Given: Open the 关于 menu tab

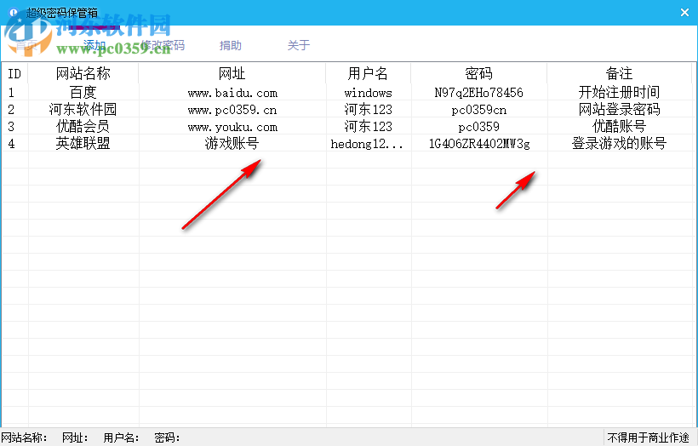Looking at the screenshot, I should [x=299, y=45].
